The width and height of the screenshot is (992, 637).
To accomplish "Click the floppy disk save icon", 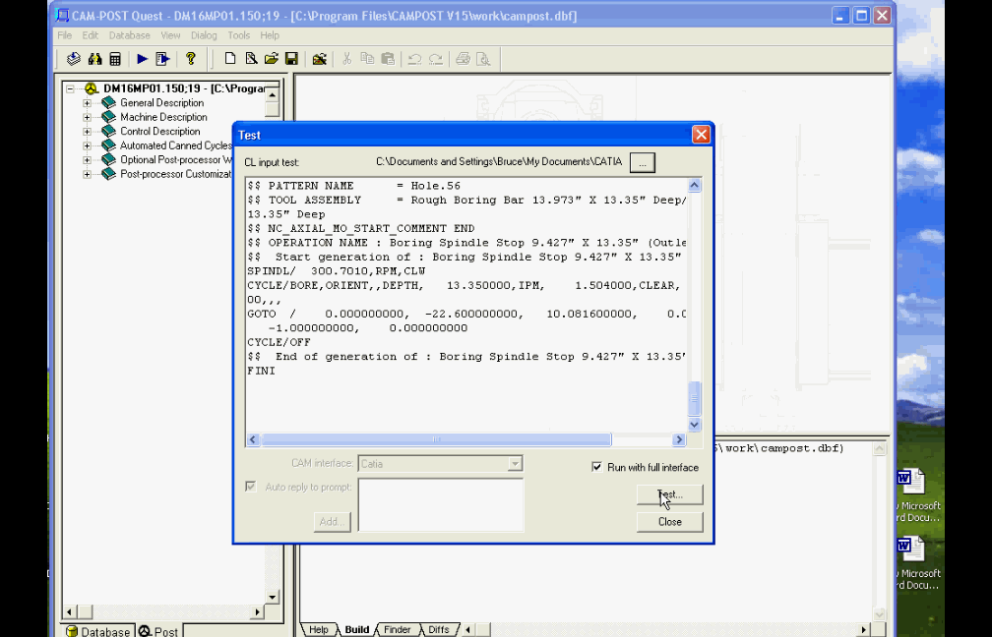I will click(291, 59).
